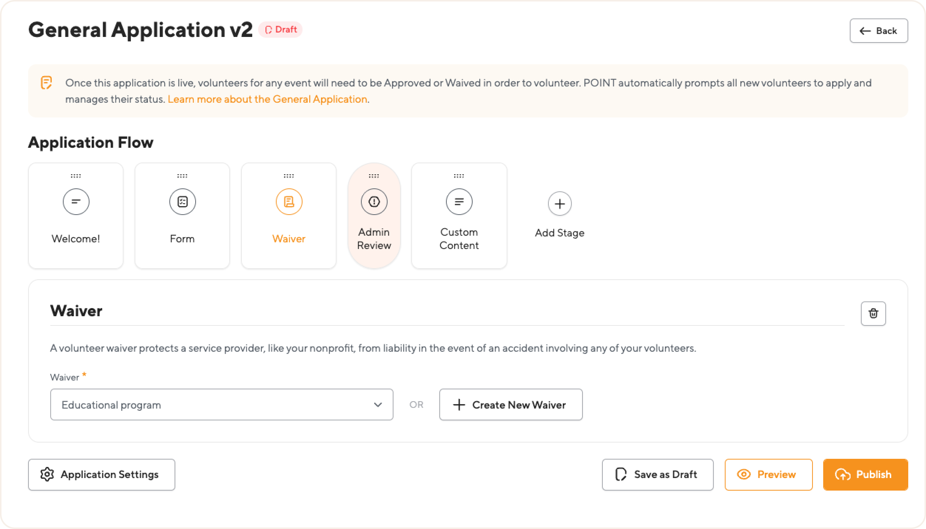Viewport: 926px width, 529px height.
Task: Delete the Waiver stage with trash icon
Action: tap(873, 314)
